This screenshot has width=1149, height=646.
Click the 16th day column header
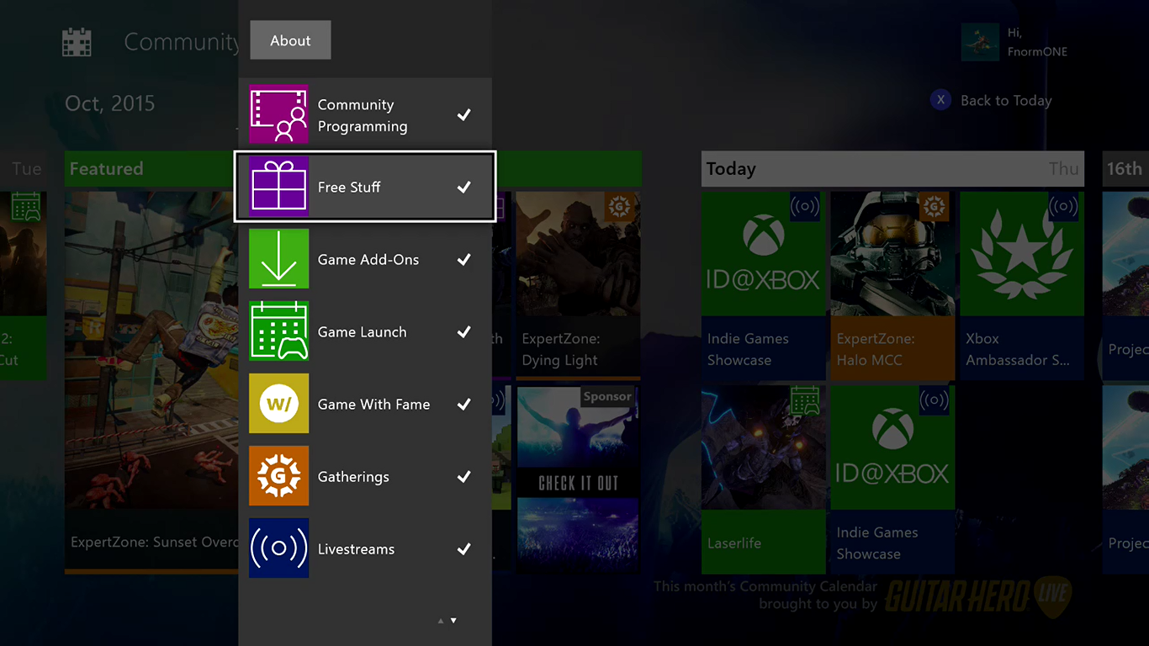coord(1125,169)
